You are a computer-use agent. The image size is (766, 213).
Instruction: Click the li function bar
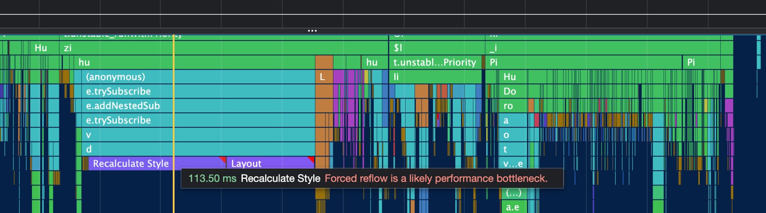[435, 77]
